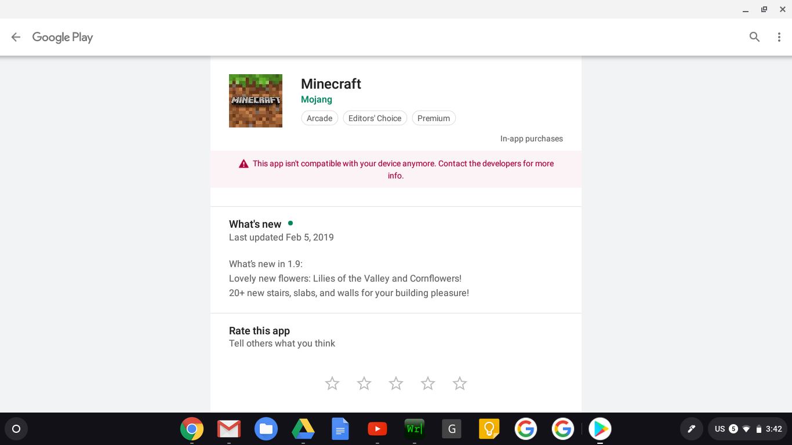Rate the app two stars
792x445 pixels.
pos(364,384)
